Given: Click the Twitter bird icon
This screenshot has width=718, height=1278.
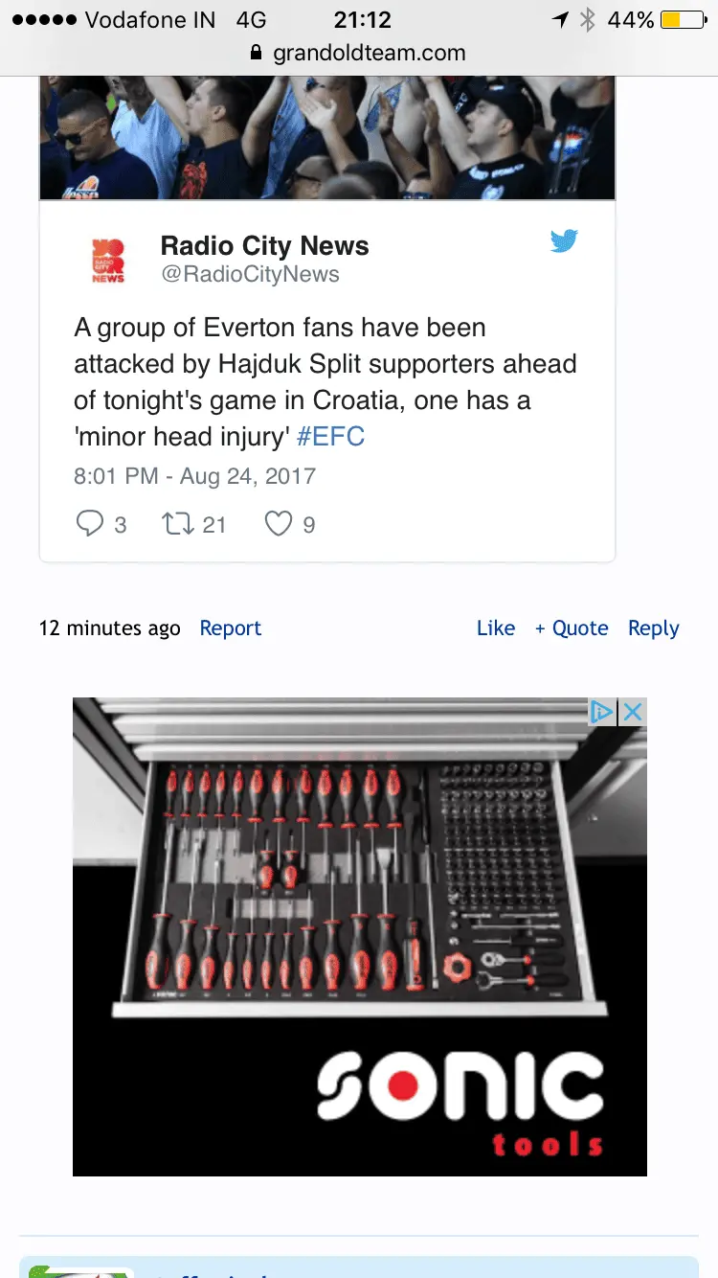Looking at the screenshot, I should pyautogui.click(x=564, y=241).
